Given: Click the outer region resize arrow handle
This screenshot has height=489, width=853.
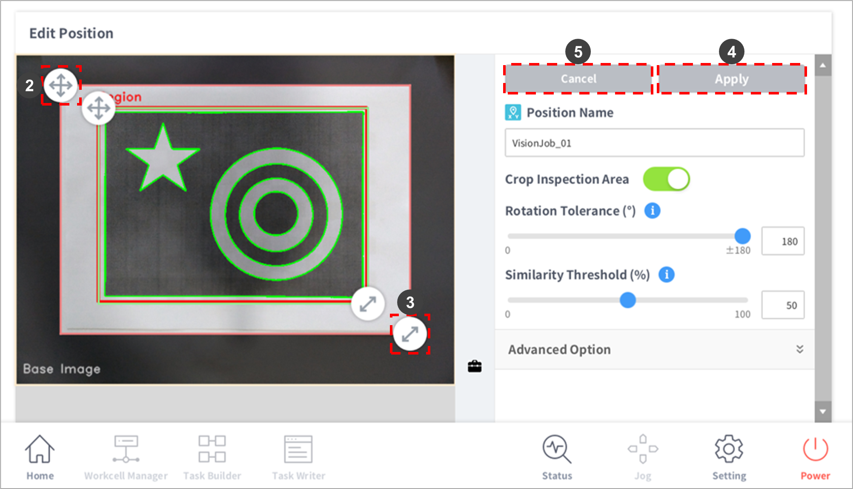Looking at the screenshot, I should [x=410, y=334].
